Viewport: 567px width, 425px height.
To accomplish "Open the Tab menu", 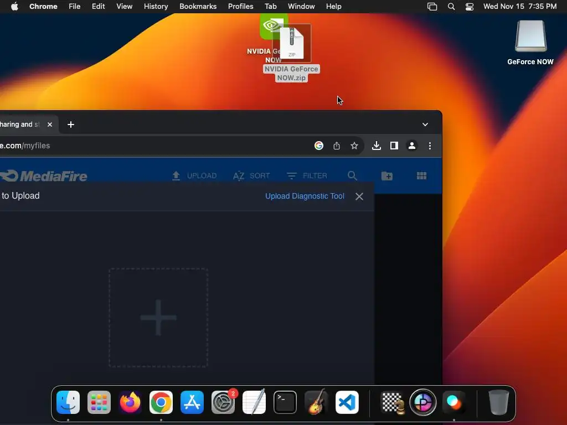I will pyautogui.click(x=270, y=6).
